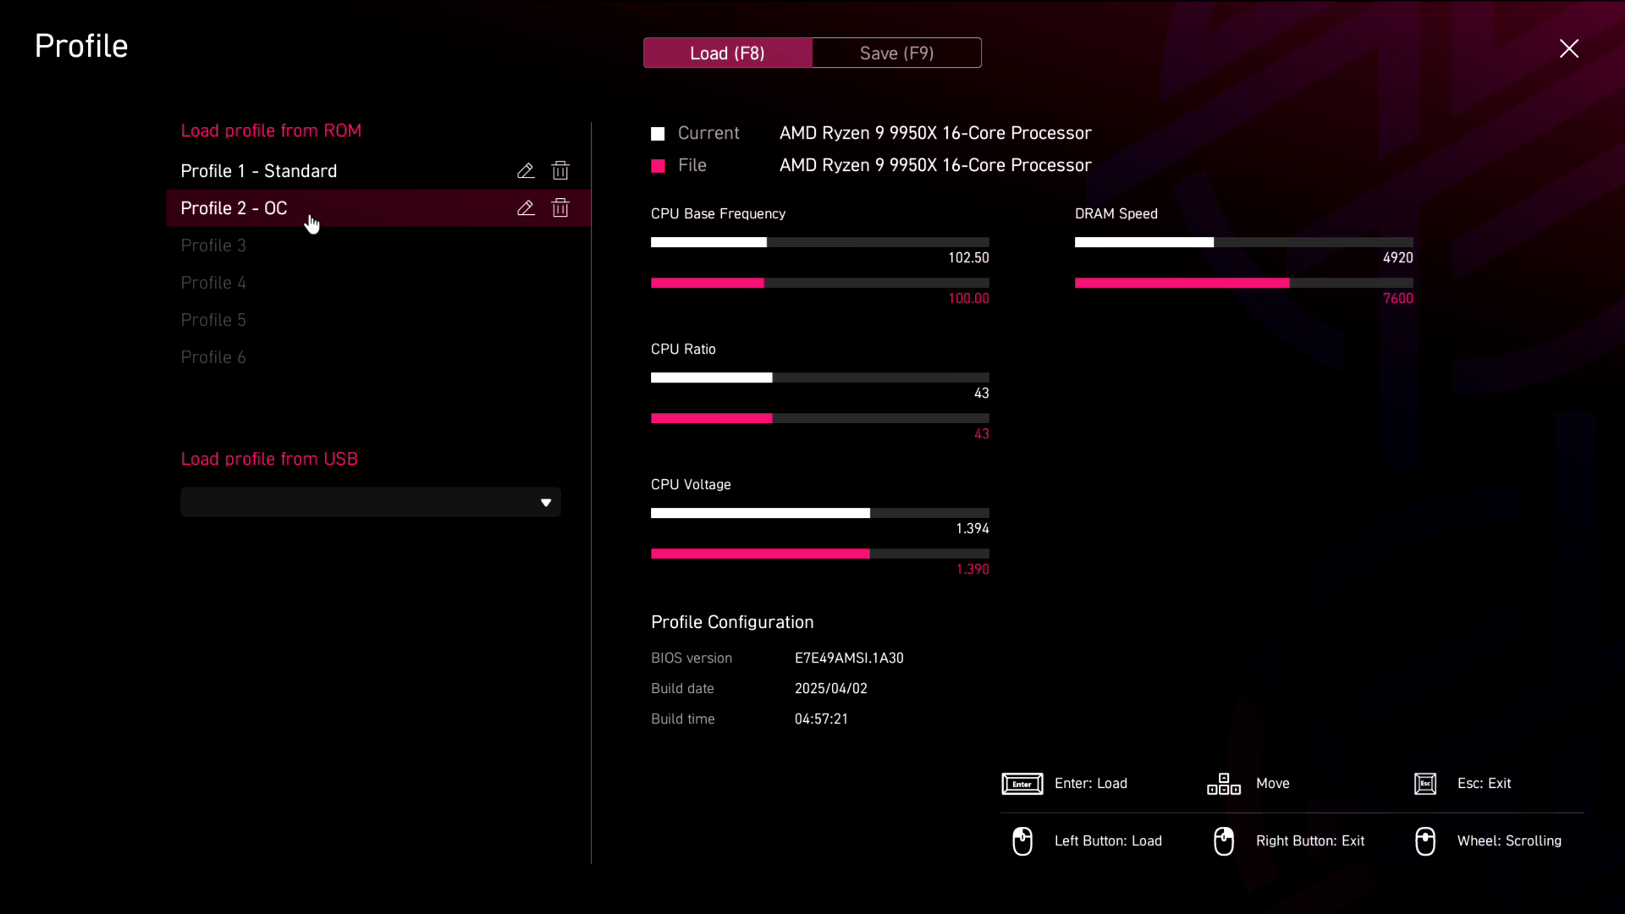Click the left mouse button Load icon
1625x914 pixels.
coord(1022,841)
